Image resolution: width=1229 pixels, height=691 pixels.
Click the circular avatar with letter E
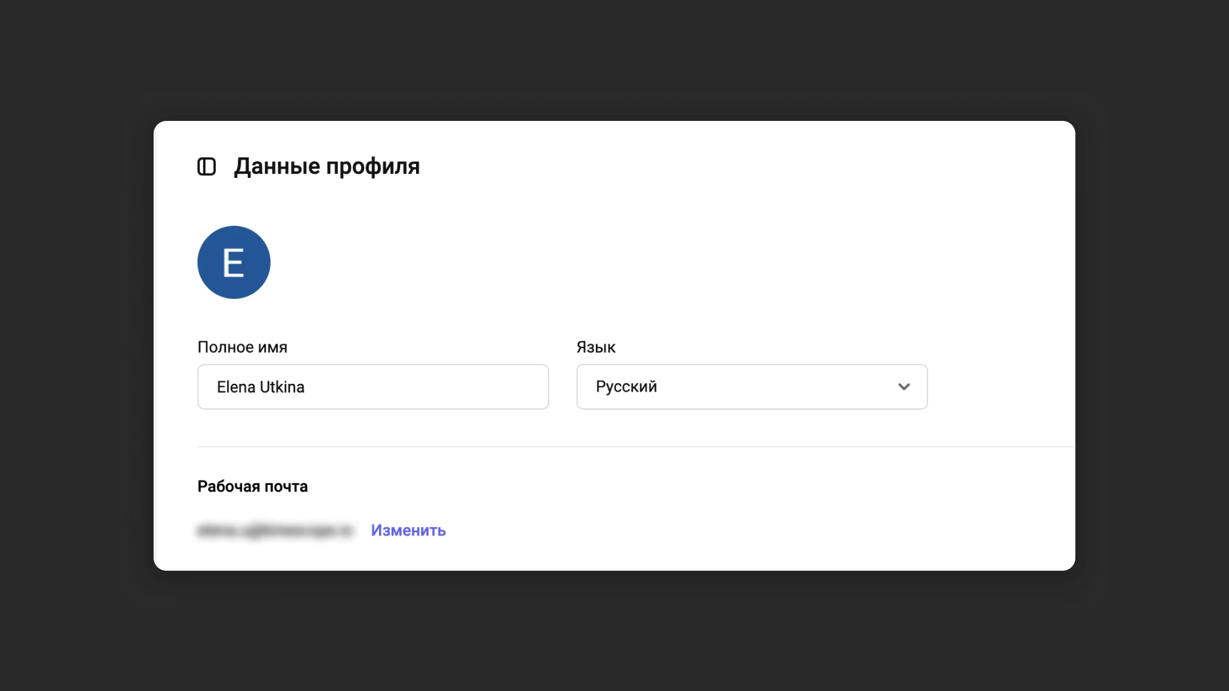pos(234,262)
